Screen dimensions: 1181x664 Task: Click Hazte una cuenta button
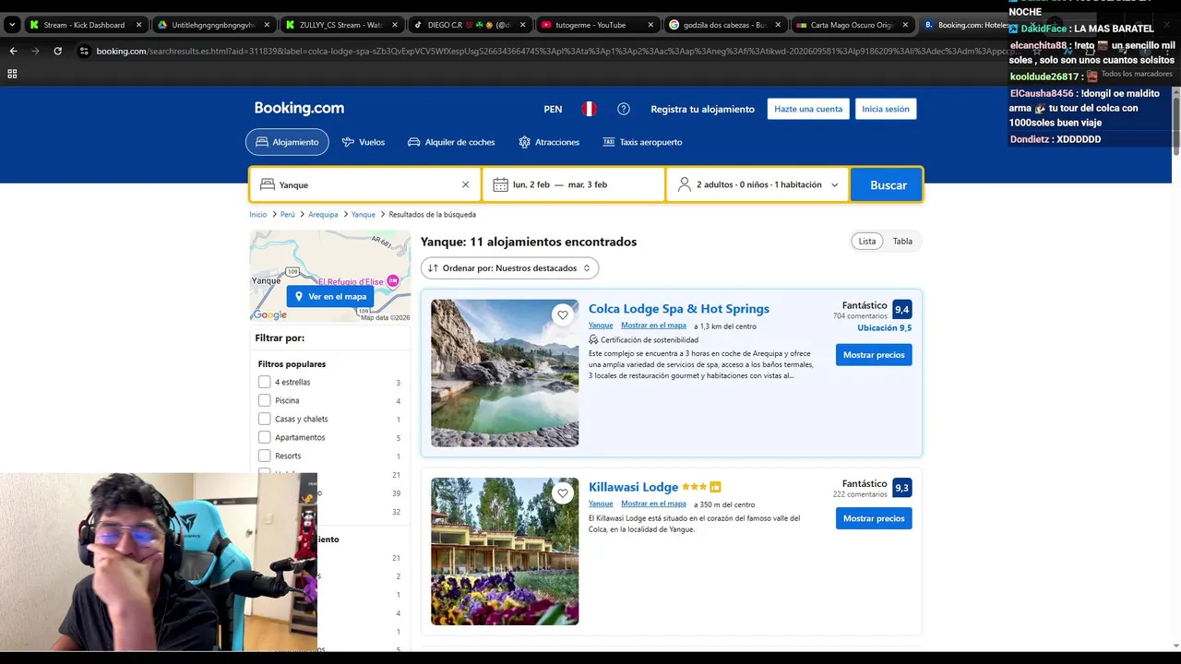(x=808, y=109)
